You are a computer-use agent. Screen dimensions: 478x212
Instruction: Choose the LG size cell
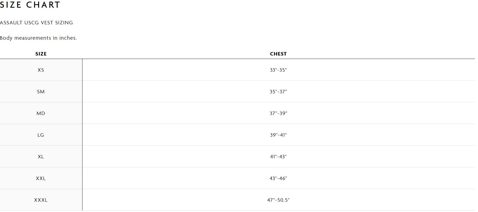coord(41,135)
